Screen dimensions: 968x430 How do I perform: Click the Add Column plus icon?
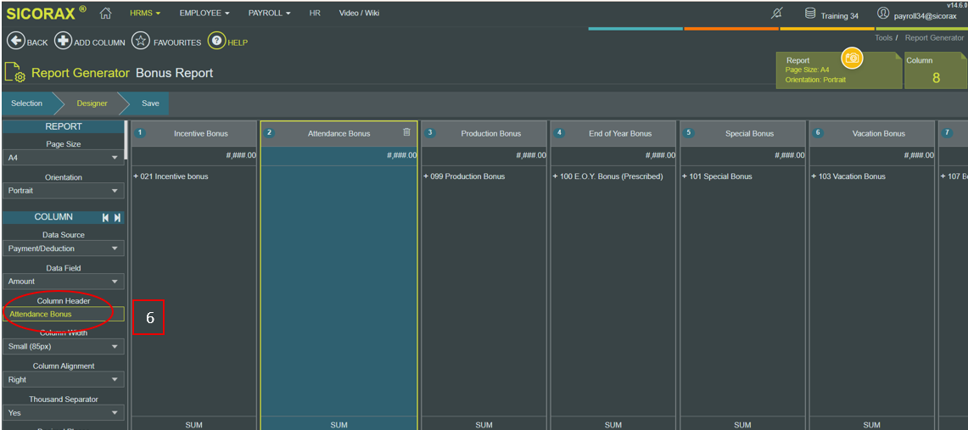pos(63,42)
